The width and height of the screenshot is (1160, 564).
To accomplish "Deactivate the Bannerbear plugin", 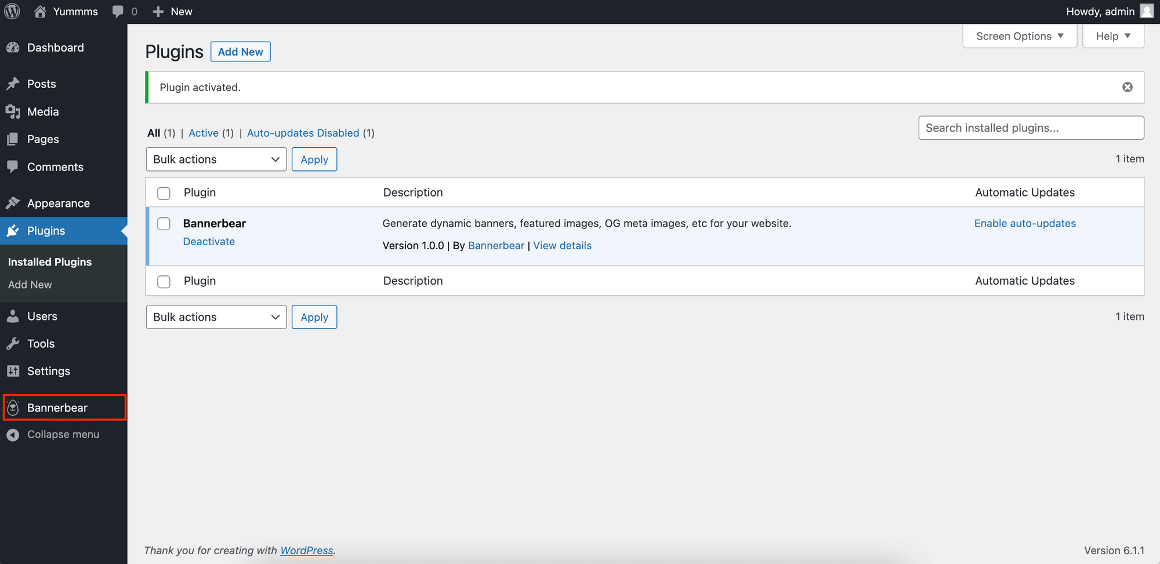I will [x=209, y=242].
